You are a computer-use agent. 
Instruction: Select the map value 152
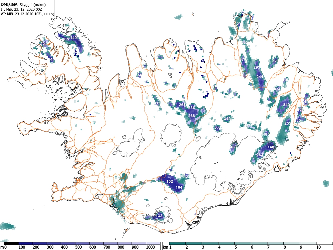[170, 182]
